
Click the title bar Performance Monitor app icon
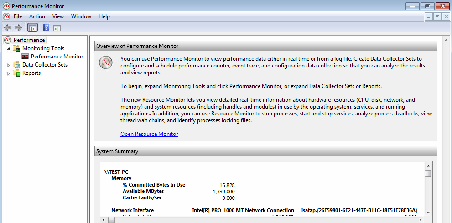6,6
